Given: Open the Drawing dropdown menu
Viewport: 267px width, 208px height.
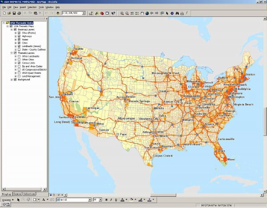Looking at the screenshot, I should 8,200.
